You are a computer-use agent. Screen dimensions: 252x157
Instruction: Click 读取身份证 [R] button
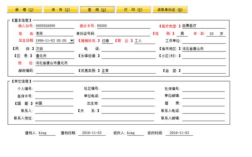(x=170, y=10)
